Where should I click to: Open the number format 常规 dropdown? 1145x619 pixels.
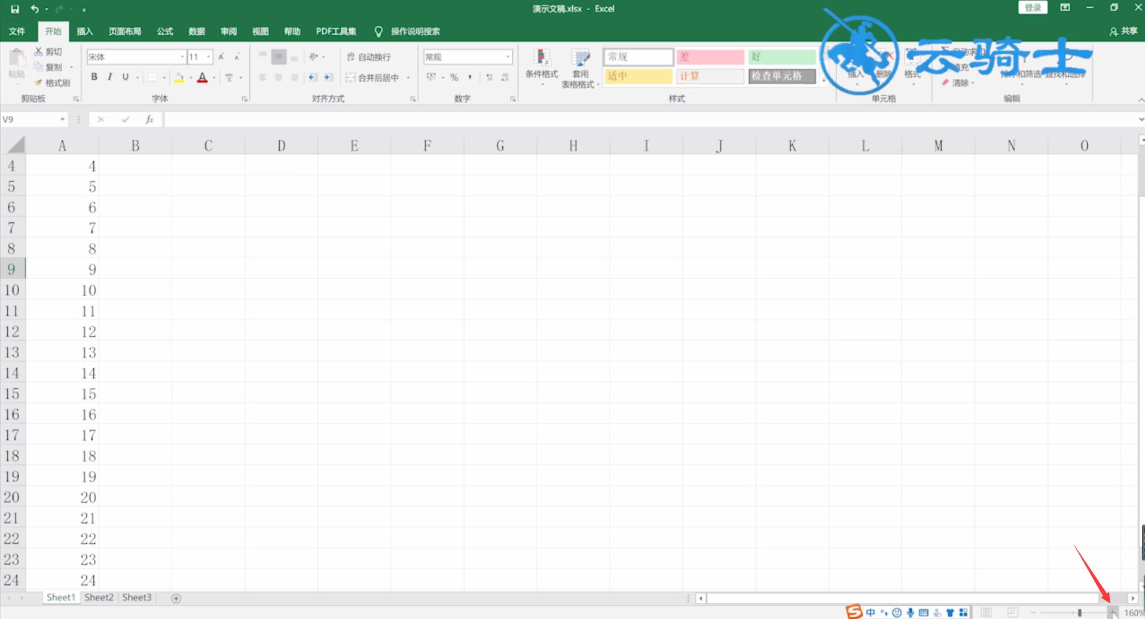point(508,57)
